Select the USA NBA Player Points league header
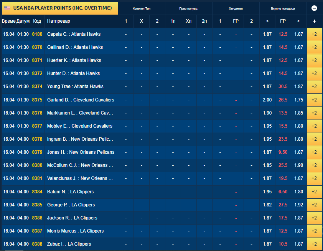This screenshot has width=323, height=251. [x=60, y=8]
